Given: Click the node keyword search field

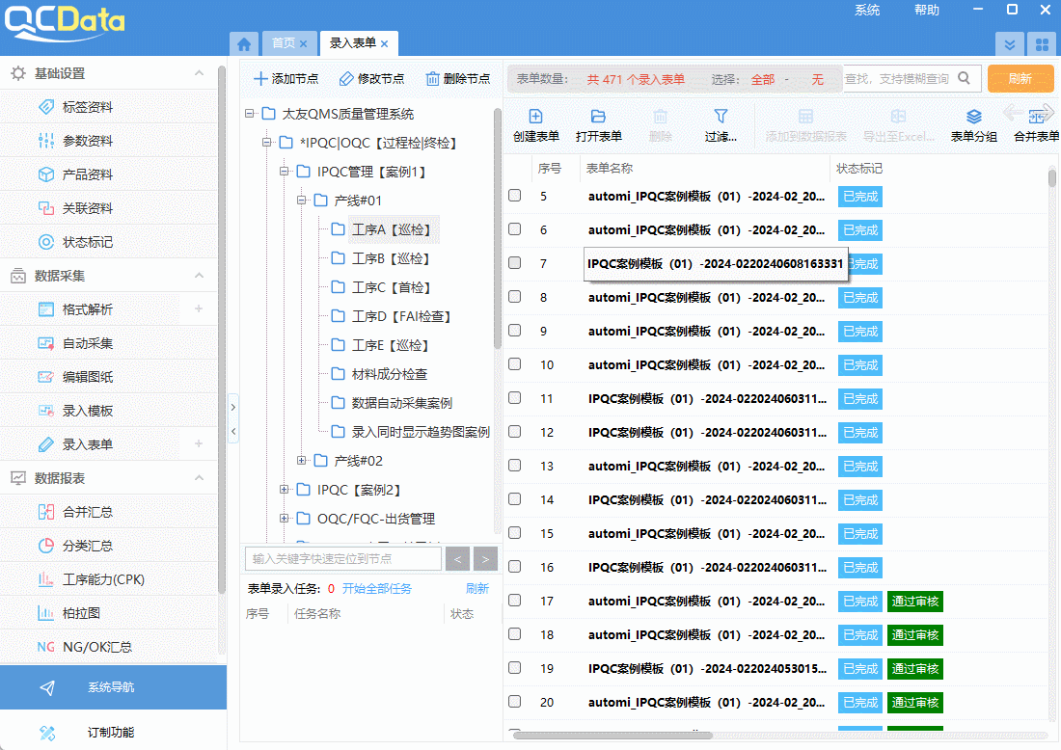Looking at the screenshot, I should pos(344,558).
